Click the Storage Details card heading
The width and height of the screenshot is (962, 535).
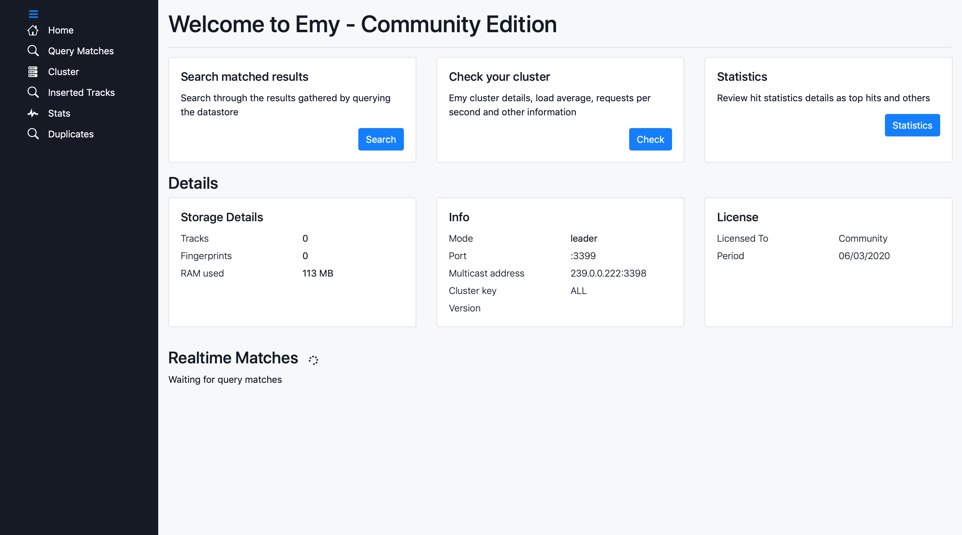(222, 217)
